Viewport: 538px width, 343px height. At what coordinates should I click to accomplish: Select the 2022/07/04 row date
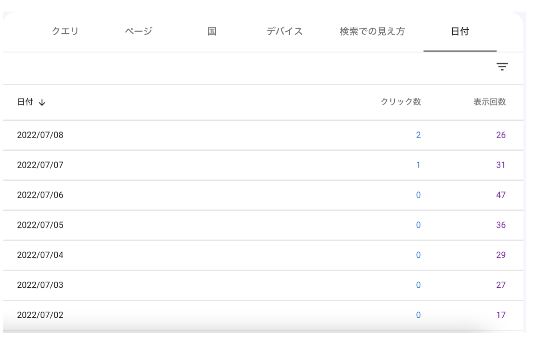coord(40,255)
